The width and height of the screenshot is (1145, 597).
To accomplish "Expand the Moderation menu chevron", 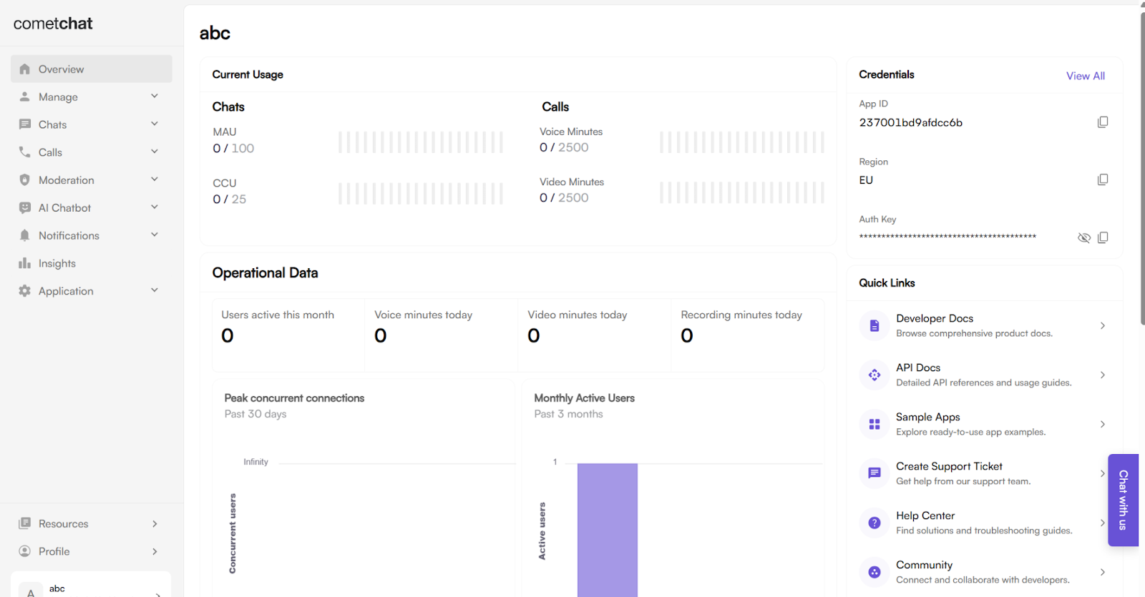I will [x=155, y=179].
